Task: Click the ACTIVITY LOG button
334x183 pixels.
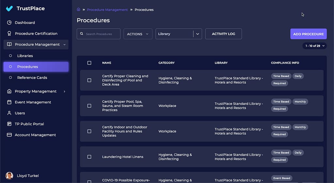Action: (223, 34)
